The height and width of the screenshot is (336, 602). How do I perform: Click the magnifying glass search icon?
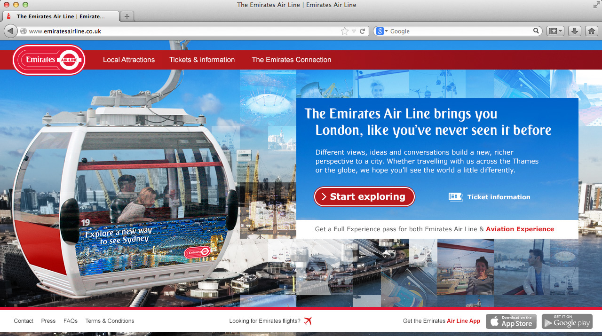pos(537,31)
